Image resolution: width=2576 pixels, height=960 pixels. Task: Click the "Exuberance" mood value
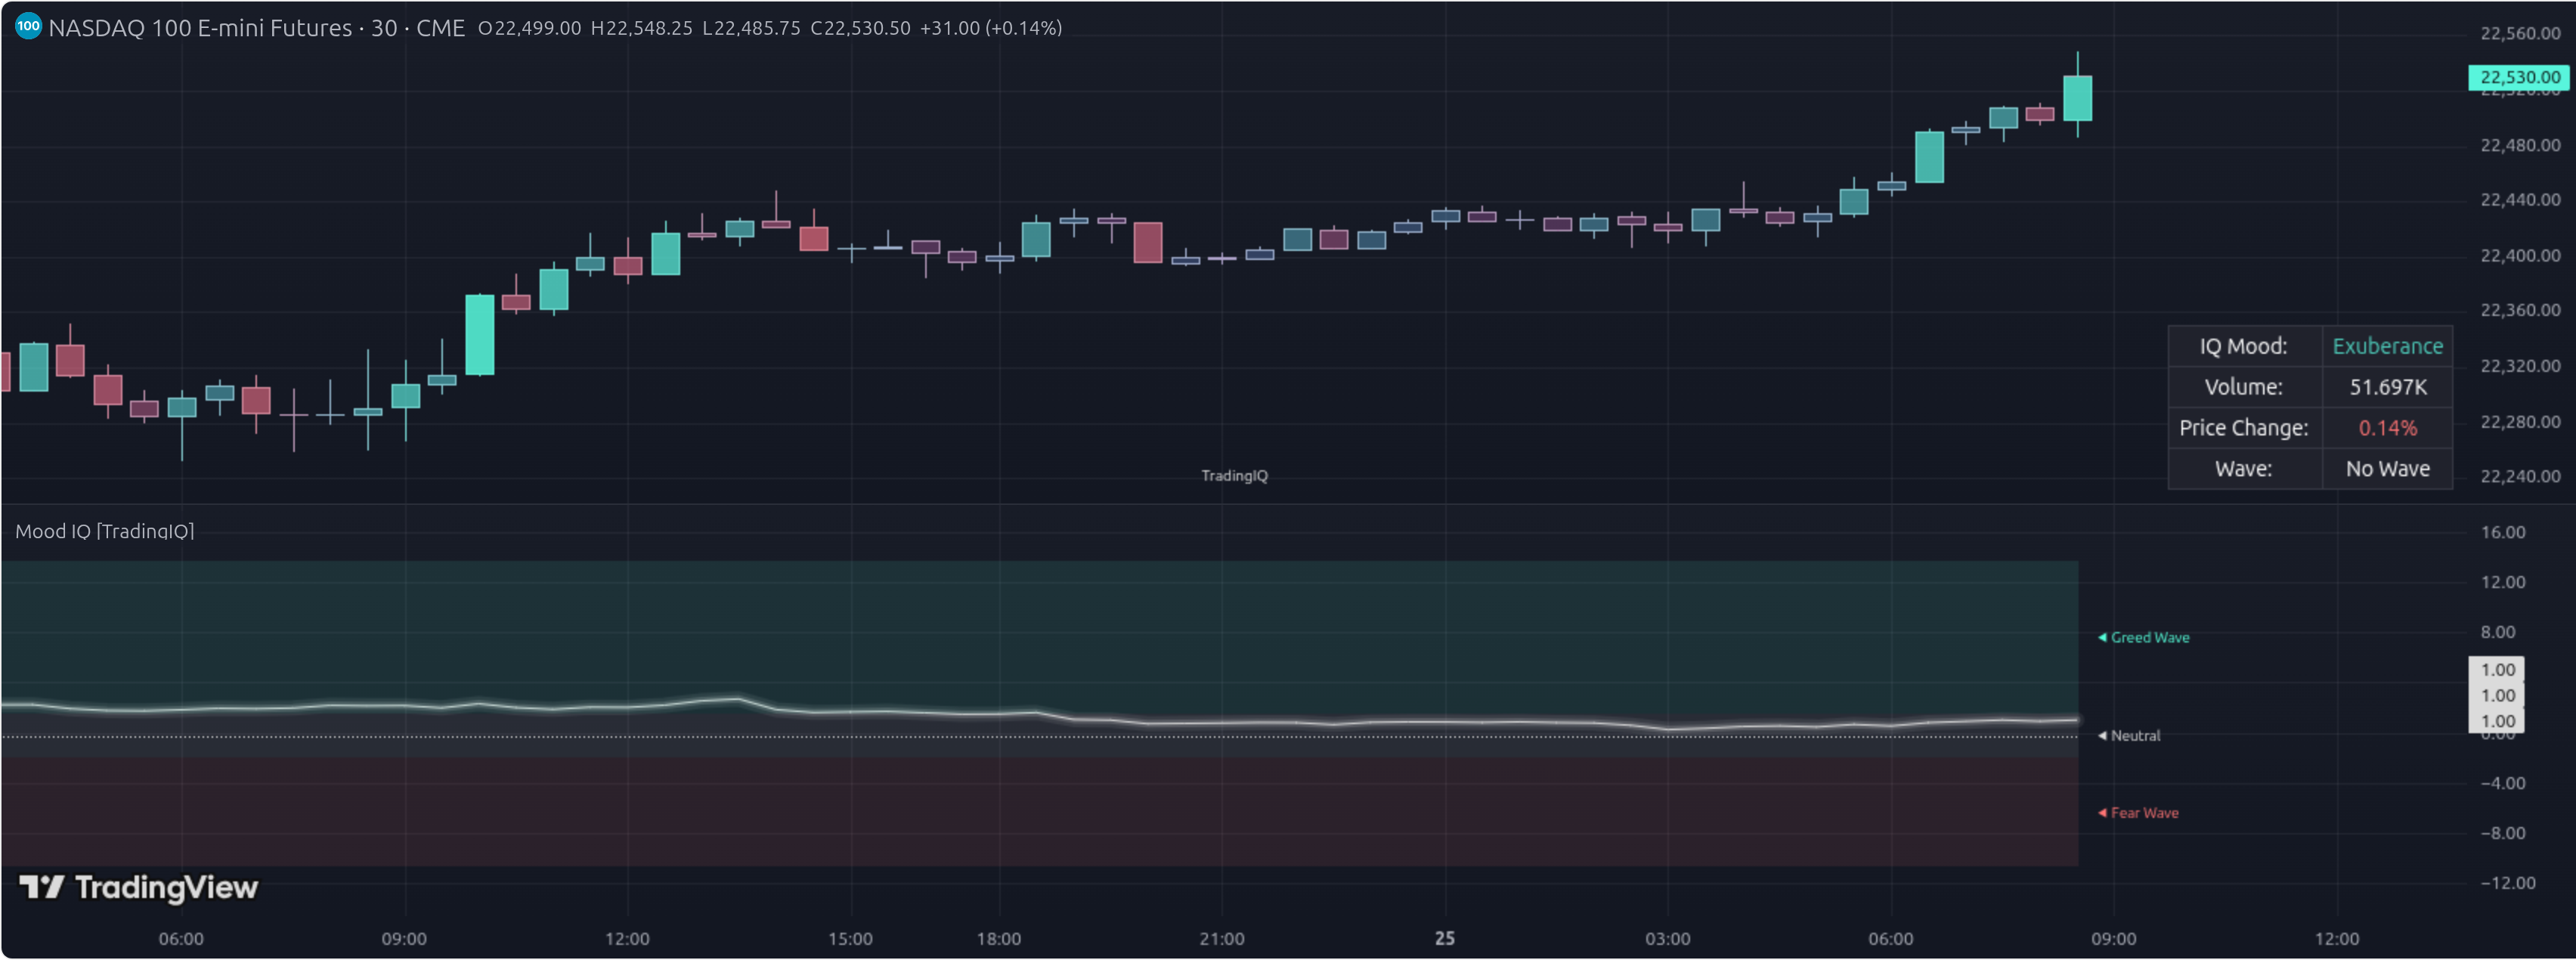click(x=2387, y=346)
